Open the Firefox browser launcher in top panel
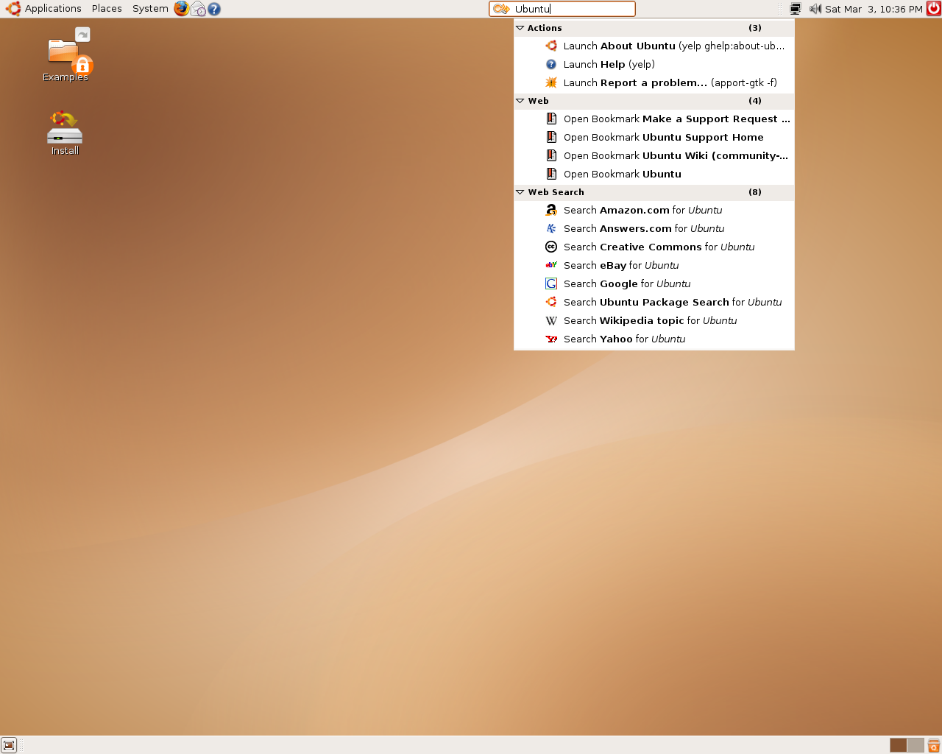Image resolution: width=942 pixels, height=754 pixels. point(182,9)
